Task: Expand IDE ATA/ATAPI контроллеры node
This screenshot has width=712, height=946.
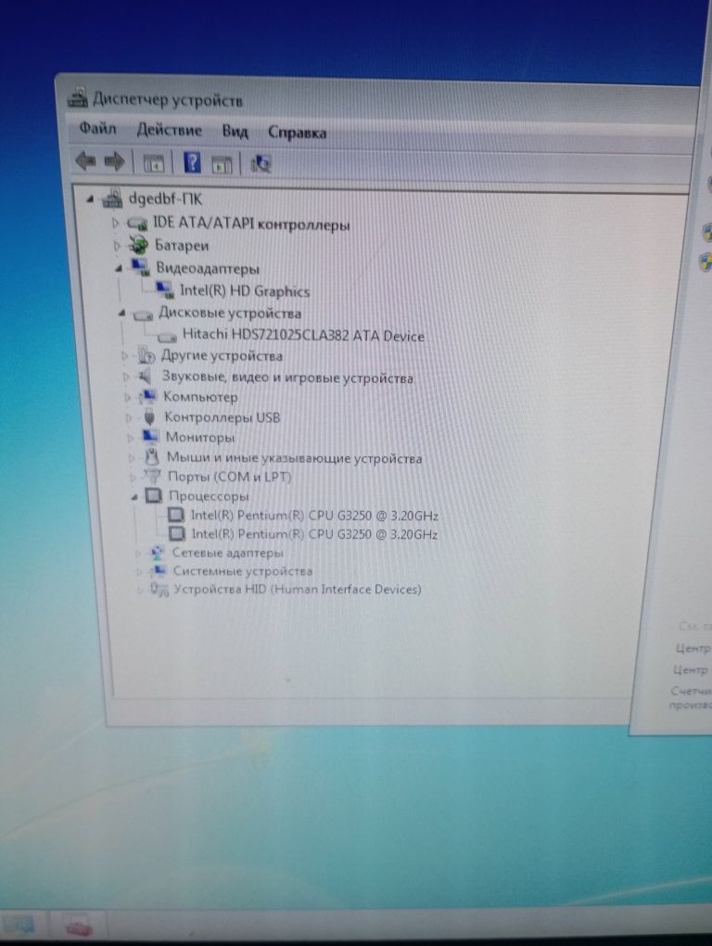Action: coord(115,224)
